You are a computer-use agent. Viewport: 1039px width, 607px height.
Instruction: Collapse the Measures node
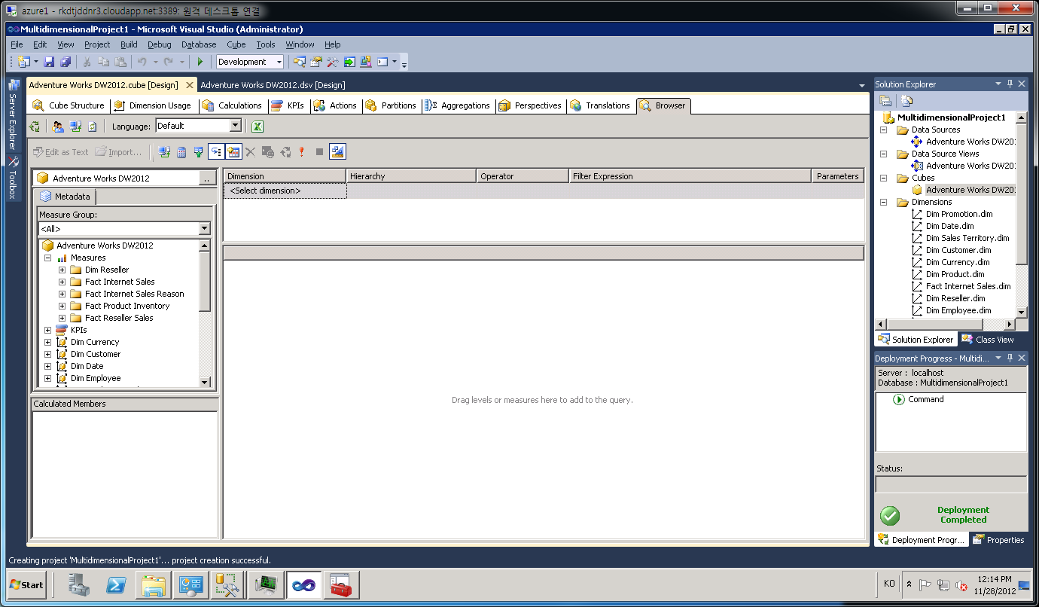[47, 258]
